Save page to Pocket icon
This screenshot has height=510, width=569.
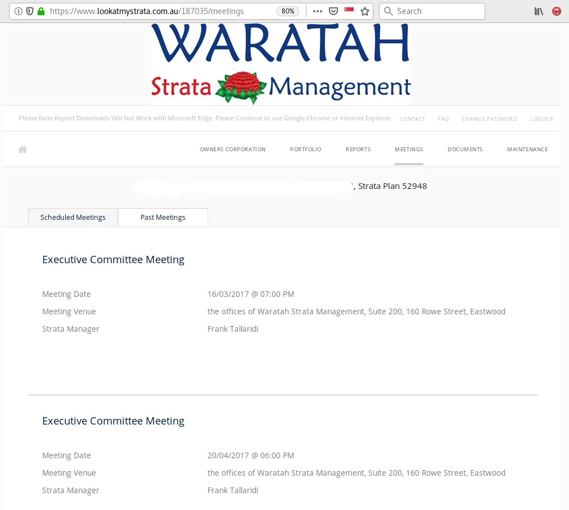pyautogui.click(x=333, y=11)
